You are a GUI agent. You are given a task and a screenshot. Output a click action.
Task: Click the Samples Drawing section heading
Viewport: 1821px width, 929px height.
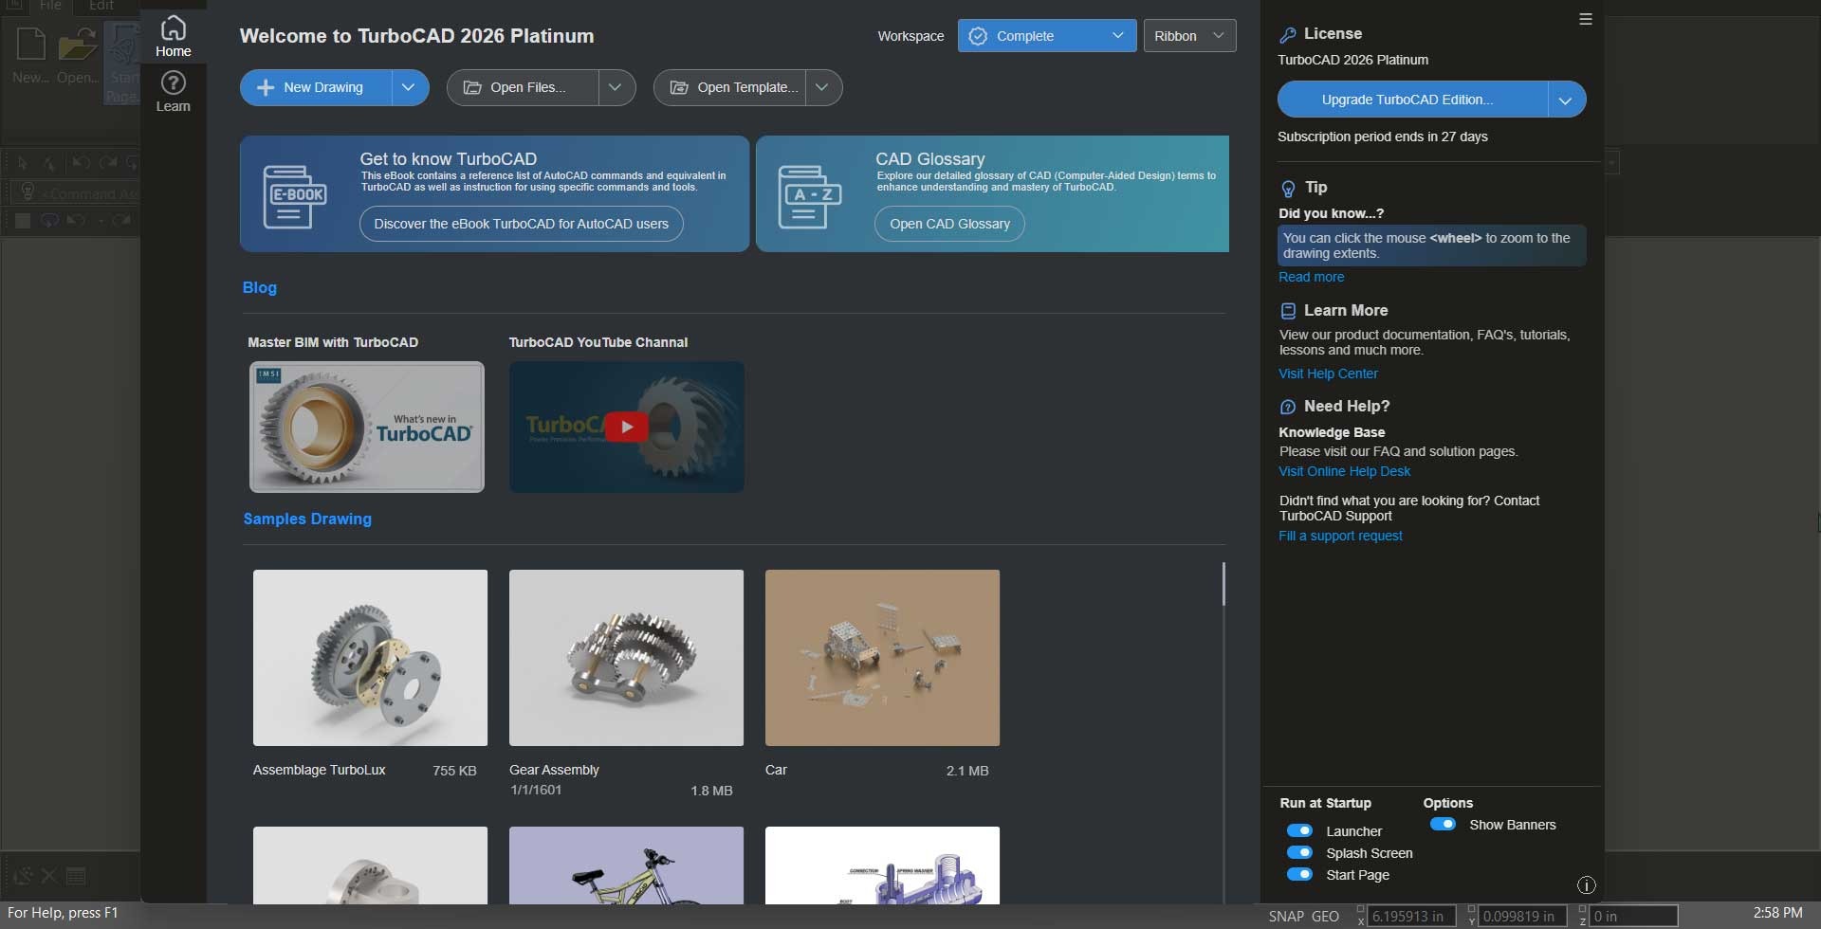pos(307,519)
